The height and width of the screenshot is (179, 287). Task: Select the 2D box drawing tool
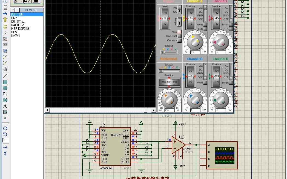pos(5,82)
